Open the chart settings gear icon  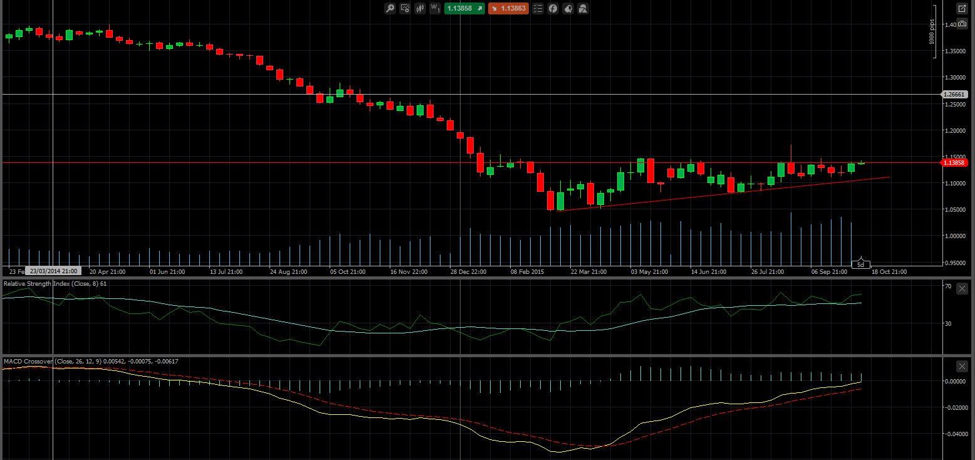[x=405, y=9]
